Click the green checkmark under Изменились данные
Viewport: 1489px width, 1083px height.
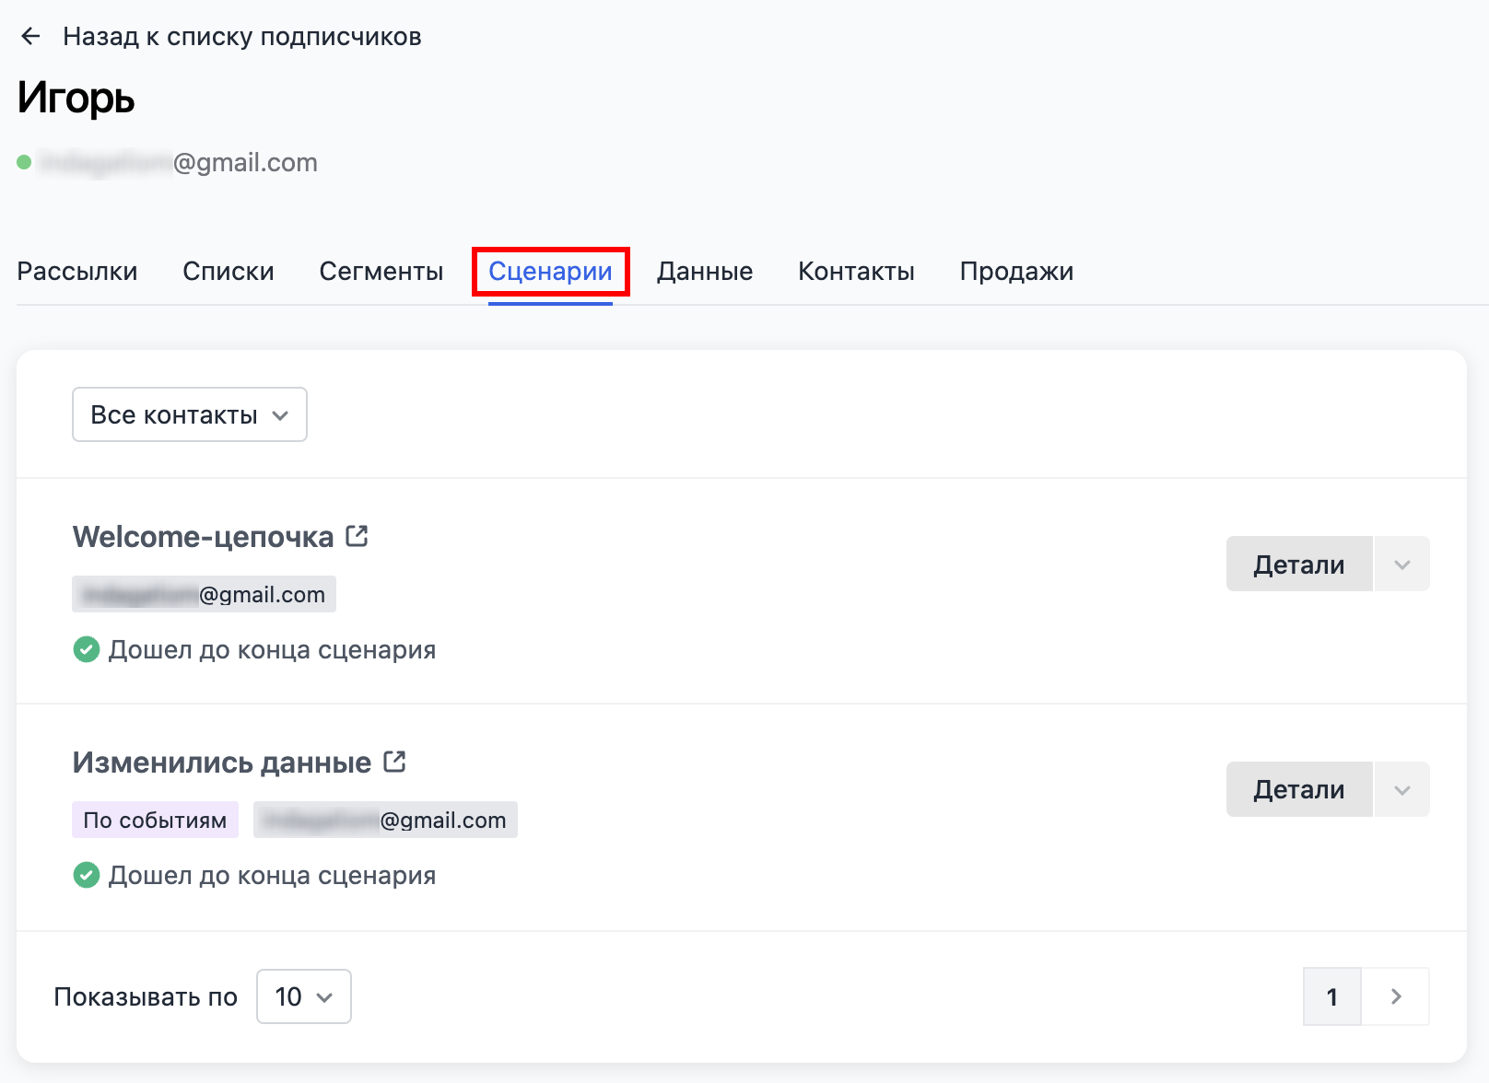point(86,875)
